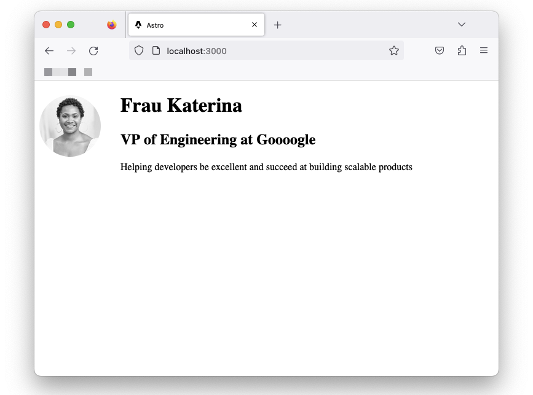The height and width of the screenshot is (395, 533).
Task: Click the first gray bookmark placeholder square
Action: coord(48,72)
